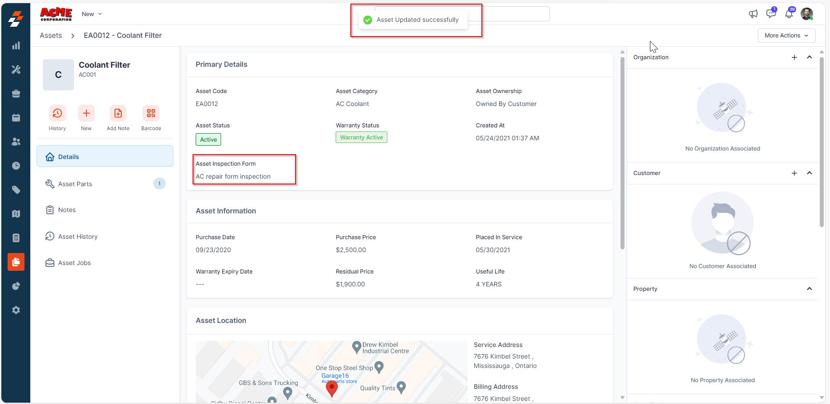Open the announcements megaphone icon
Viewport: 830px width, 404px height.
click(753, 14)
